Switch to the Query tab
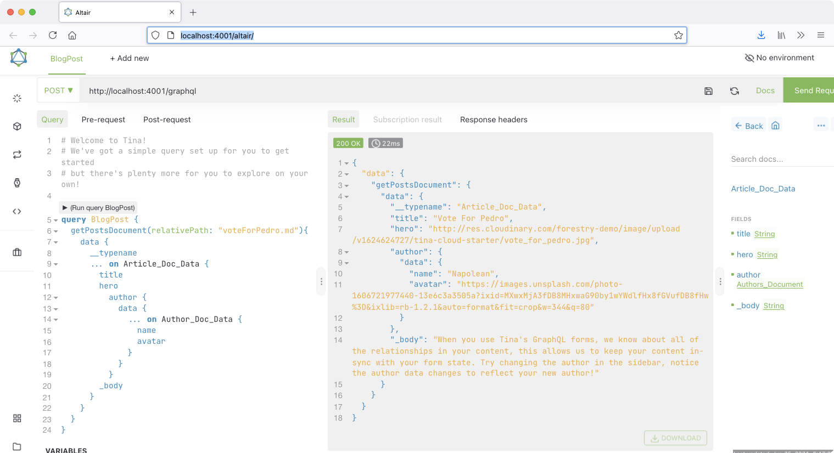Screen dimensions: 834x453 pos(53,120)
